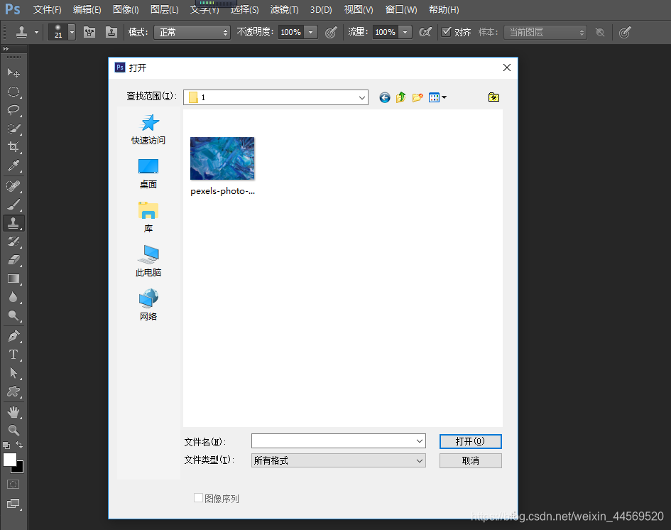Select the Quick Selection tool
The height and width of the screenshot is (530, 671).
13,129
